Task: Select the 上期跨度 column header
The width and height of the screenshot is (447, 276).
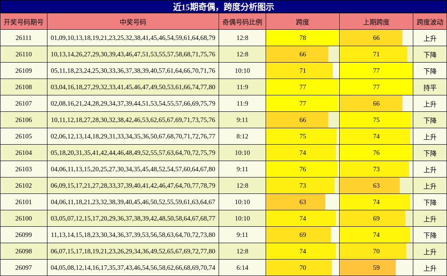Action: 376,22
